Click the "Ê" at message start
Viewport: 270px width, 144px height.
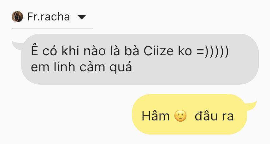[34, 50]
